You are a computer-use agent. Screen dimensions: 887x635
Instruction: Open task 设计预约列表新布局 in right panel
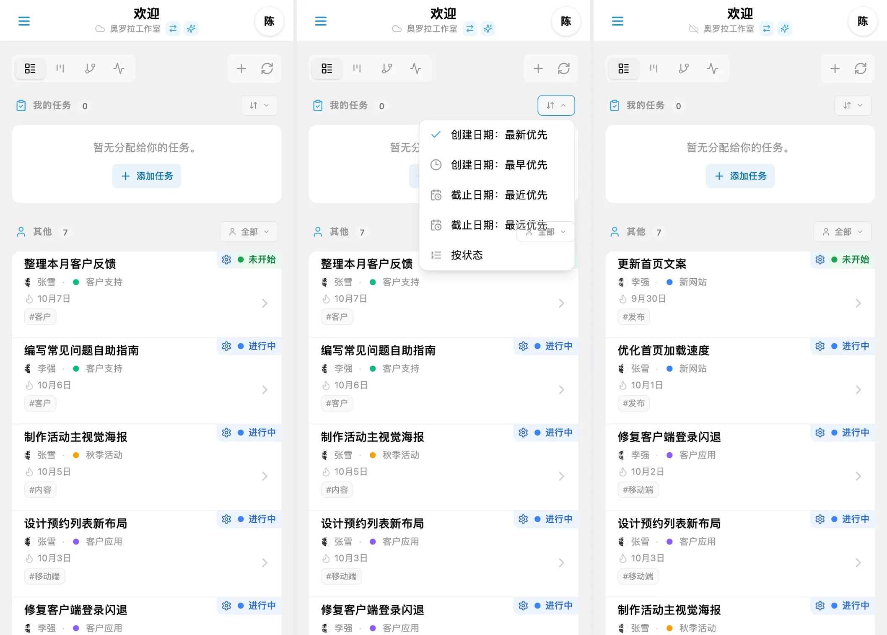pos(740,553)
